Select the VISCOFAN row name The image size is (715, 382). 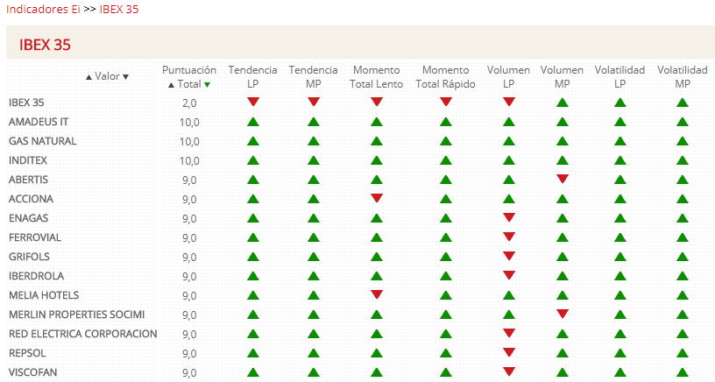coord(32,372)
